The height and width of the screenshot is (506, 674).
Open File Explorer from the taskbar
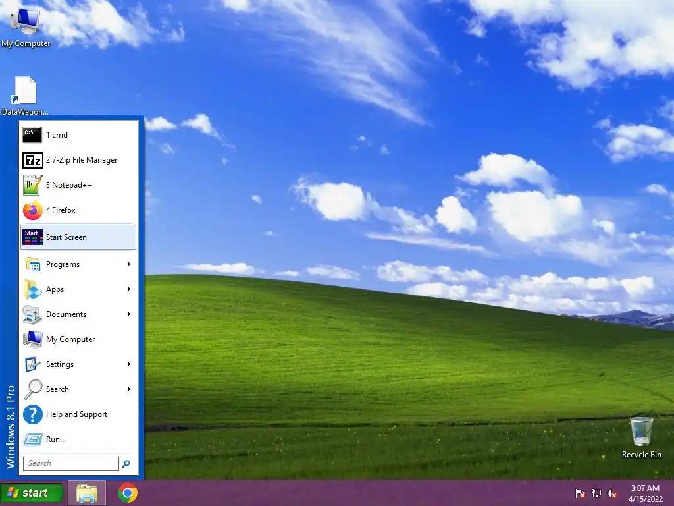click(x=87, y=493)
